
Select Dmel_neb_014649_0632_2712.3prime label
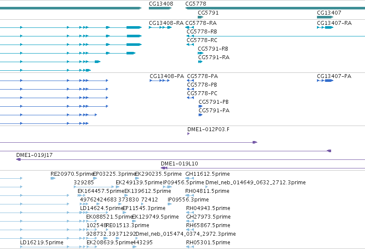[x=256, y=183]
